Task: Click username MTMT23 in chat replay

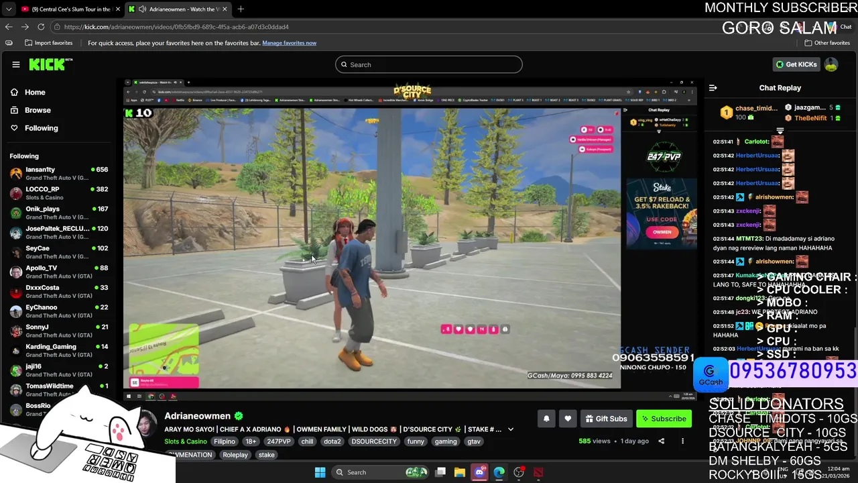Action: coord(747,238)
